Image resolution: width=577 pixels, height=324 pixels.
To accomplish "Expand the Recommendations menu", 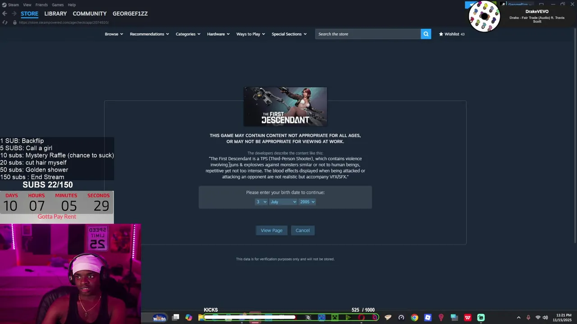I will (149, 34).
